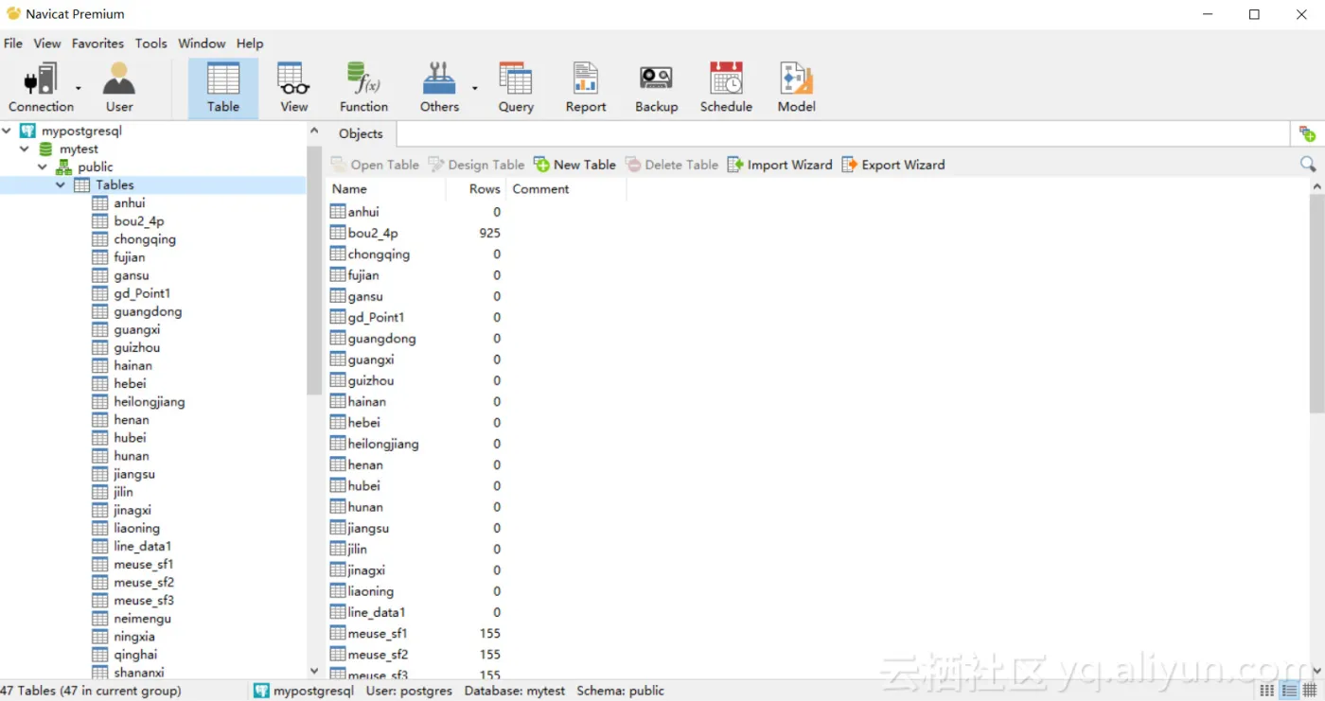This screenshot has width=1325, height=701.
Task: Select meuse_sf1 table in the object list
Action: point(377,634)
